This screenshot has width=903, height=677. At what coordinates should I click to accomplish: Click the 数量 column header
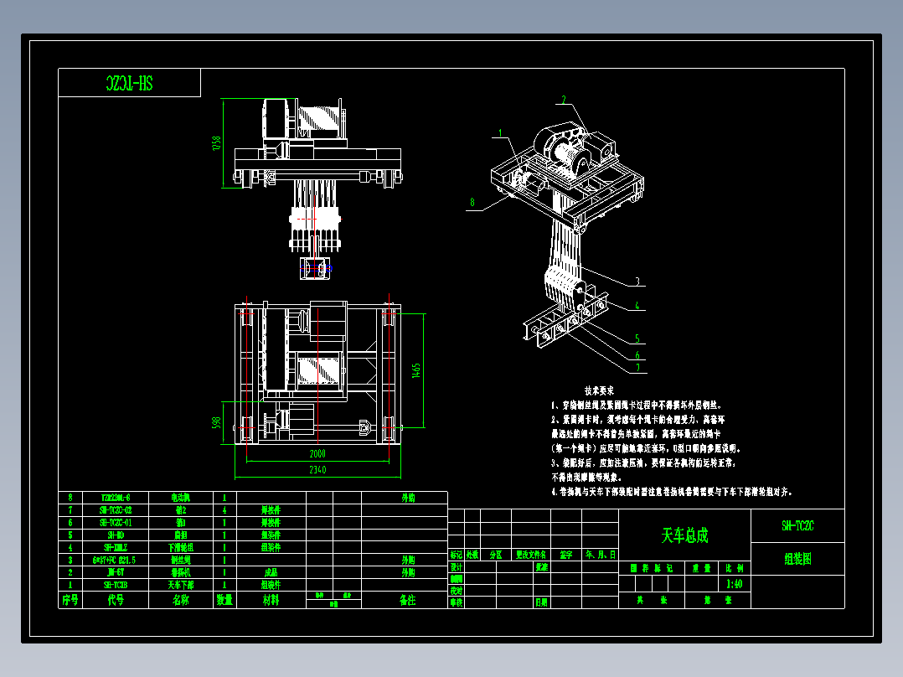coord(224,600)
